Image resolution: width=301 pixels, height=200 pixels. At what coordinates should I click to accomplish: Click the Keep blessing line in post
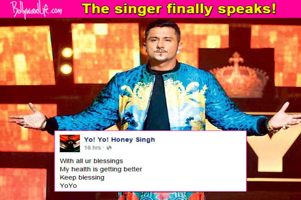pyautogui.click(x=82, y=177)
